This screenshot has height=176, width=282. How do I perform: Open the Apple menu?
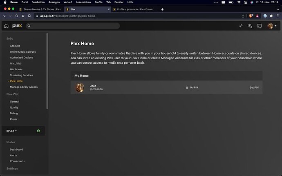click(5, 2)
